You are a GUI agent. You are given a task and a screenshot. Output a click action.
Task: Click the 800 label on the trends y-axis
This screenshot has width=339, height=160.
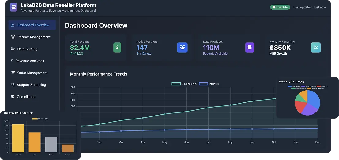[73, 87]
